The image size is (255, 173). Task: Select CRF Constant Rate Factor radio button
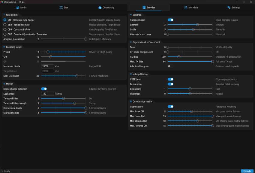pos(5,20)
